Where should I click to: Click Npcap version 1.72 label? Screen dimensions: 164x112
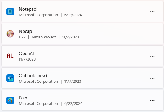point(22,37)
